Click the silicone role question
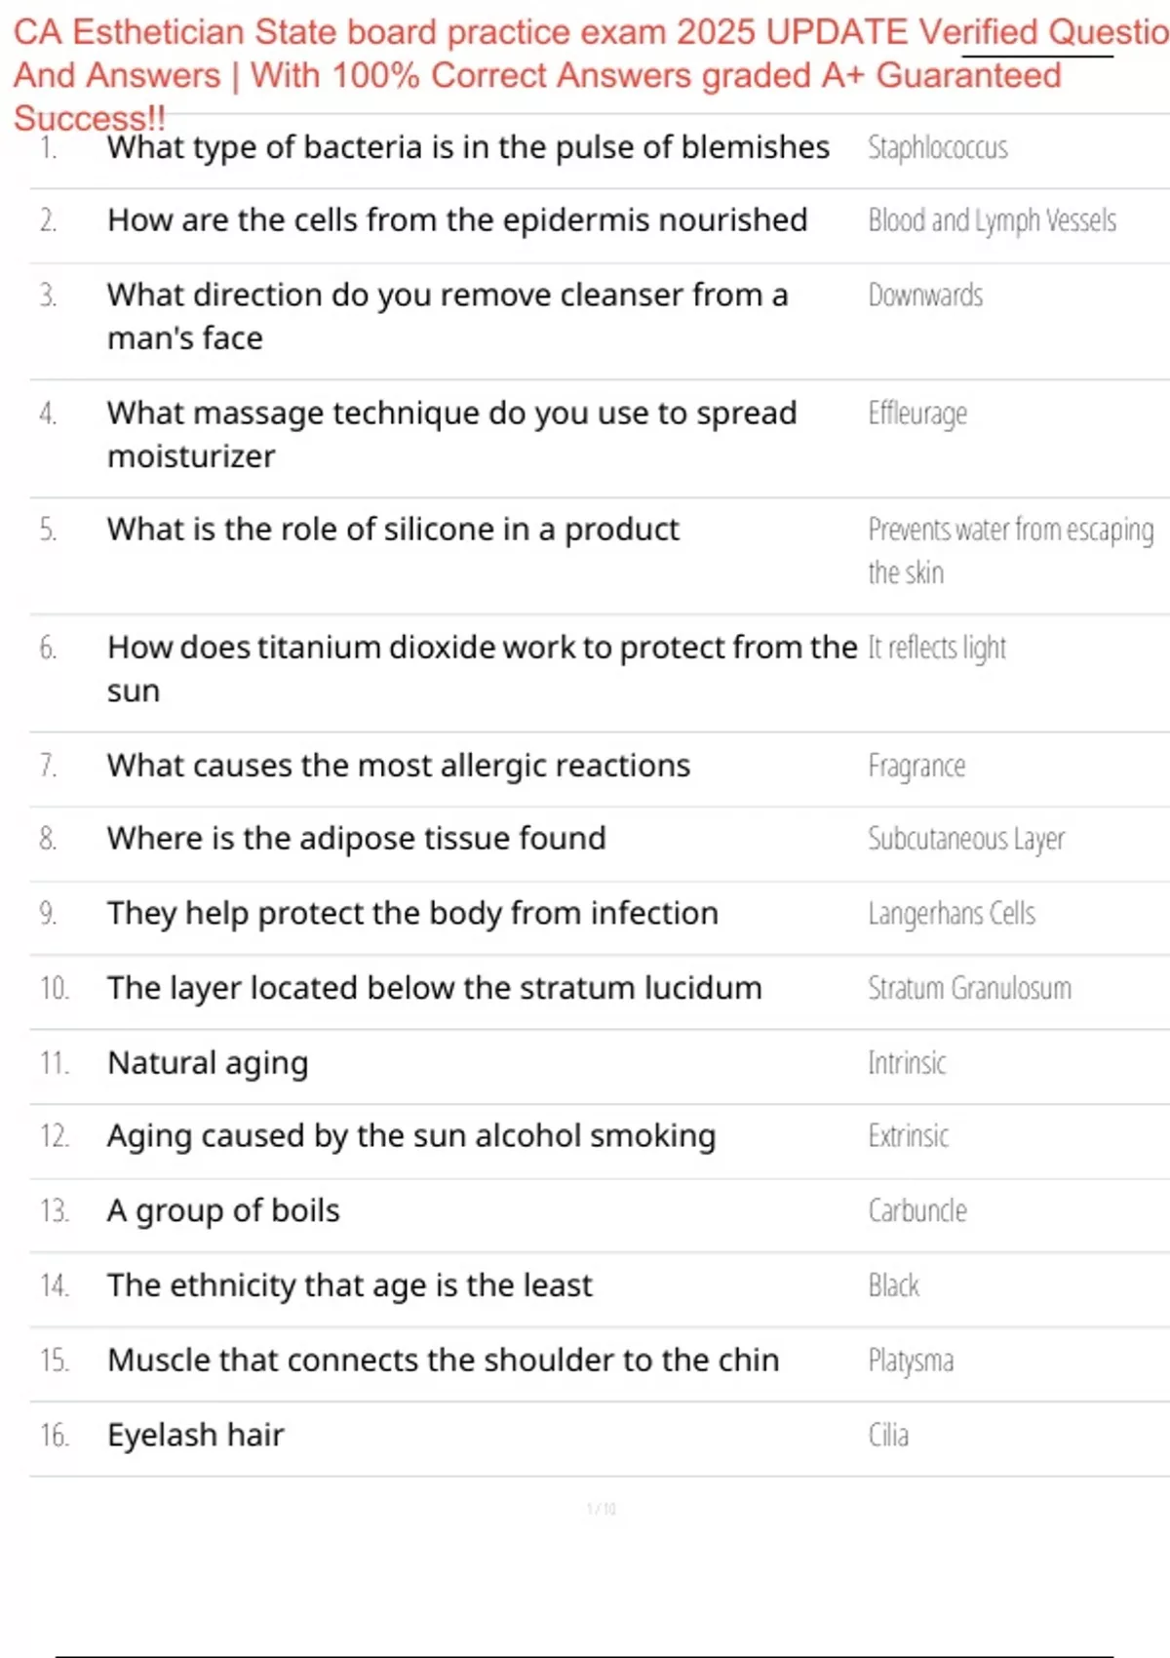 [x=393, y=530]
